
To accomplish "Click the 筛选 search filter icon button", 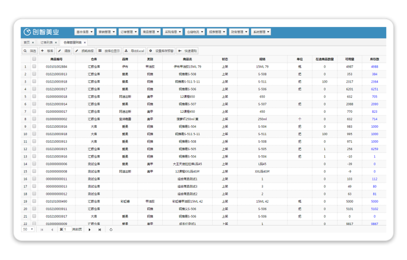I will tap(30, 51).
